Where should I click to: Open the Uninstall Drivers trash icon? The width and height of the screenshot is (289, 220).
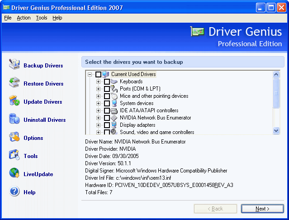point(14,120)
